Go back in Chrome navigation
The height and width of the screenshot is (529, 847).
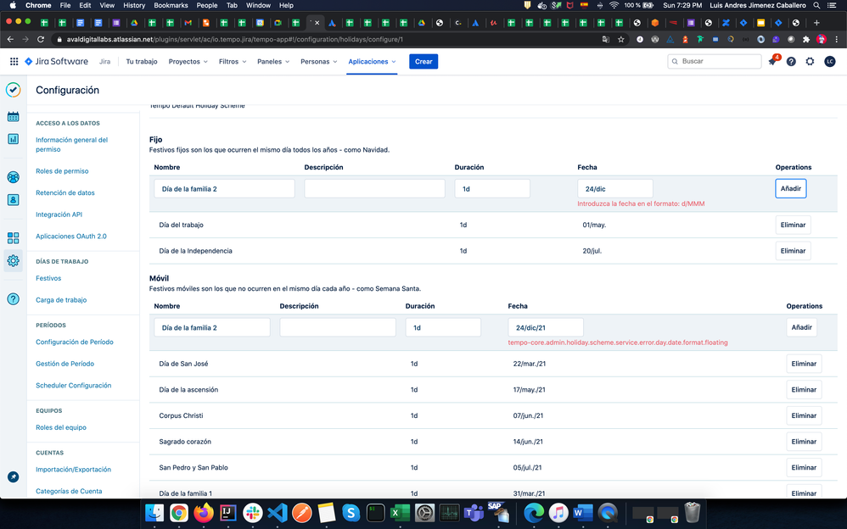10,39
